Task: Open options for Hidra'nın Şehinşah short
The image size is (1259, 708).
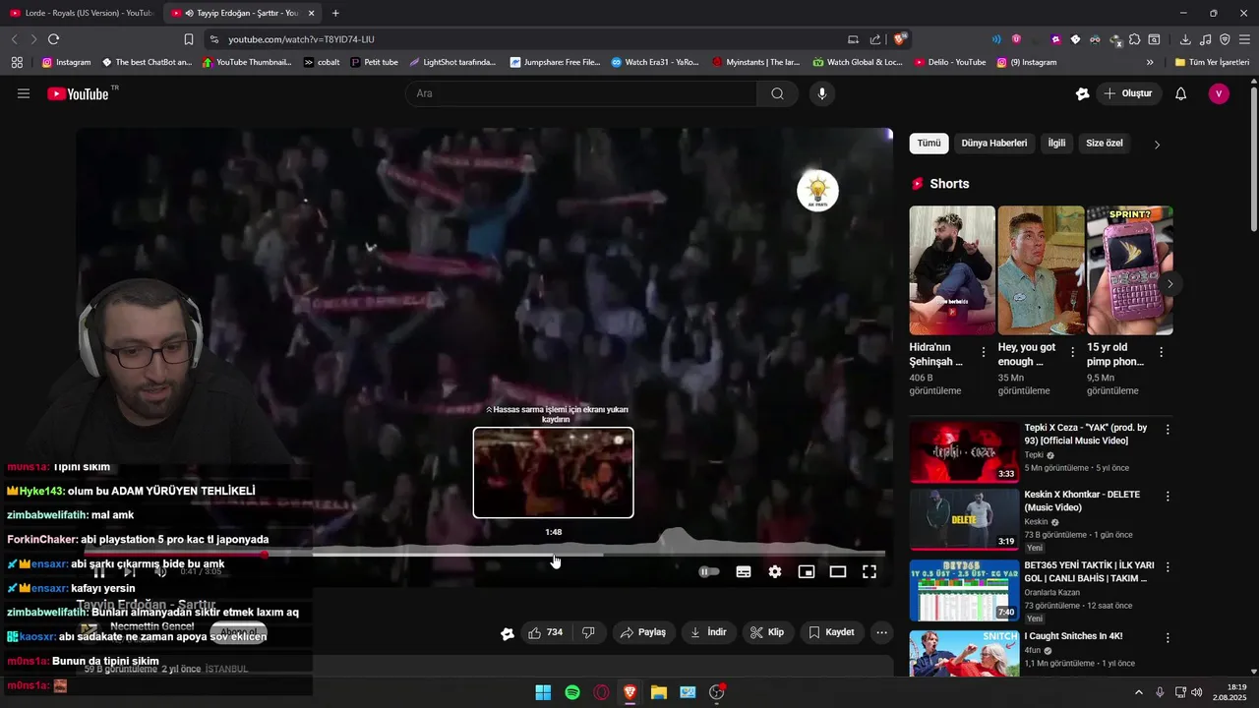Action: tap(984, 352)
